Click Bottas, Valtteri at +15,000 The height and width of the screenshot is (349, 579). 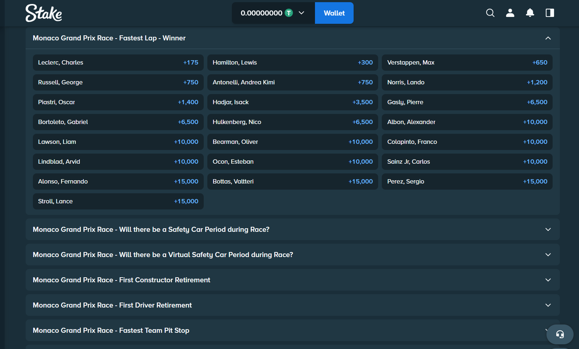[293, 181]
